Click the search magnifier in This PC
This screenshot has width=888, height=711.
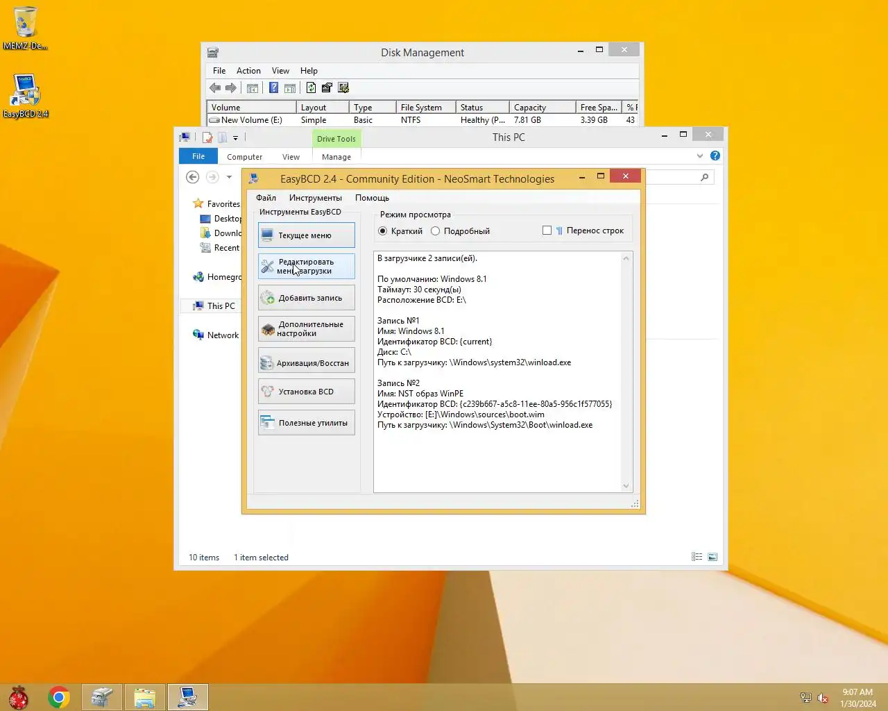pyautogui.click(x=705, y=178)
